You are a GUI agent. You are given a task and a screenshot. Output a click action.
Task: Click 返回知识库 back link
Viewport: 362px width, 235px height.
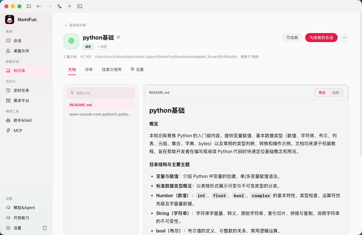point(76,25)
